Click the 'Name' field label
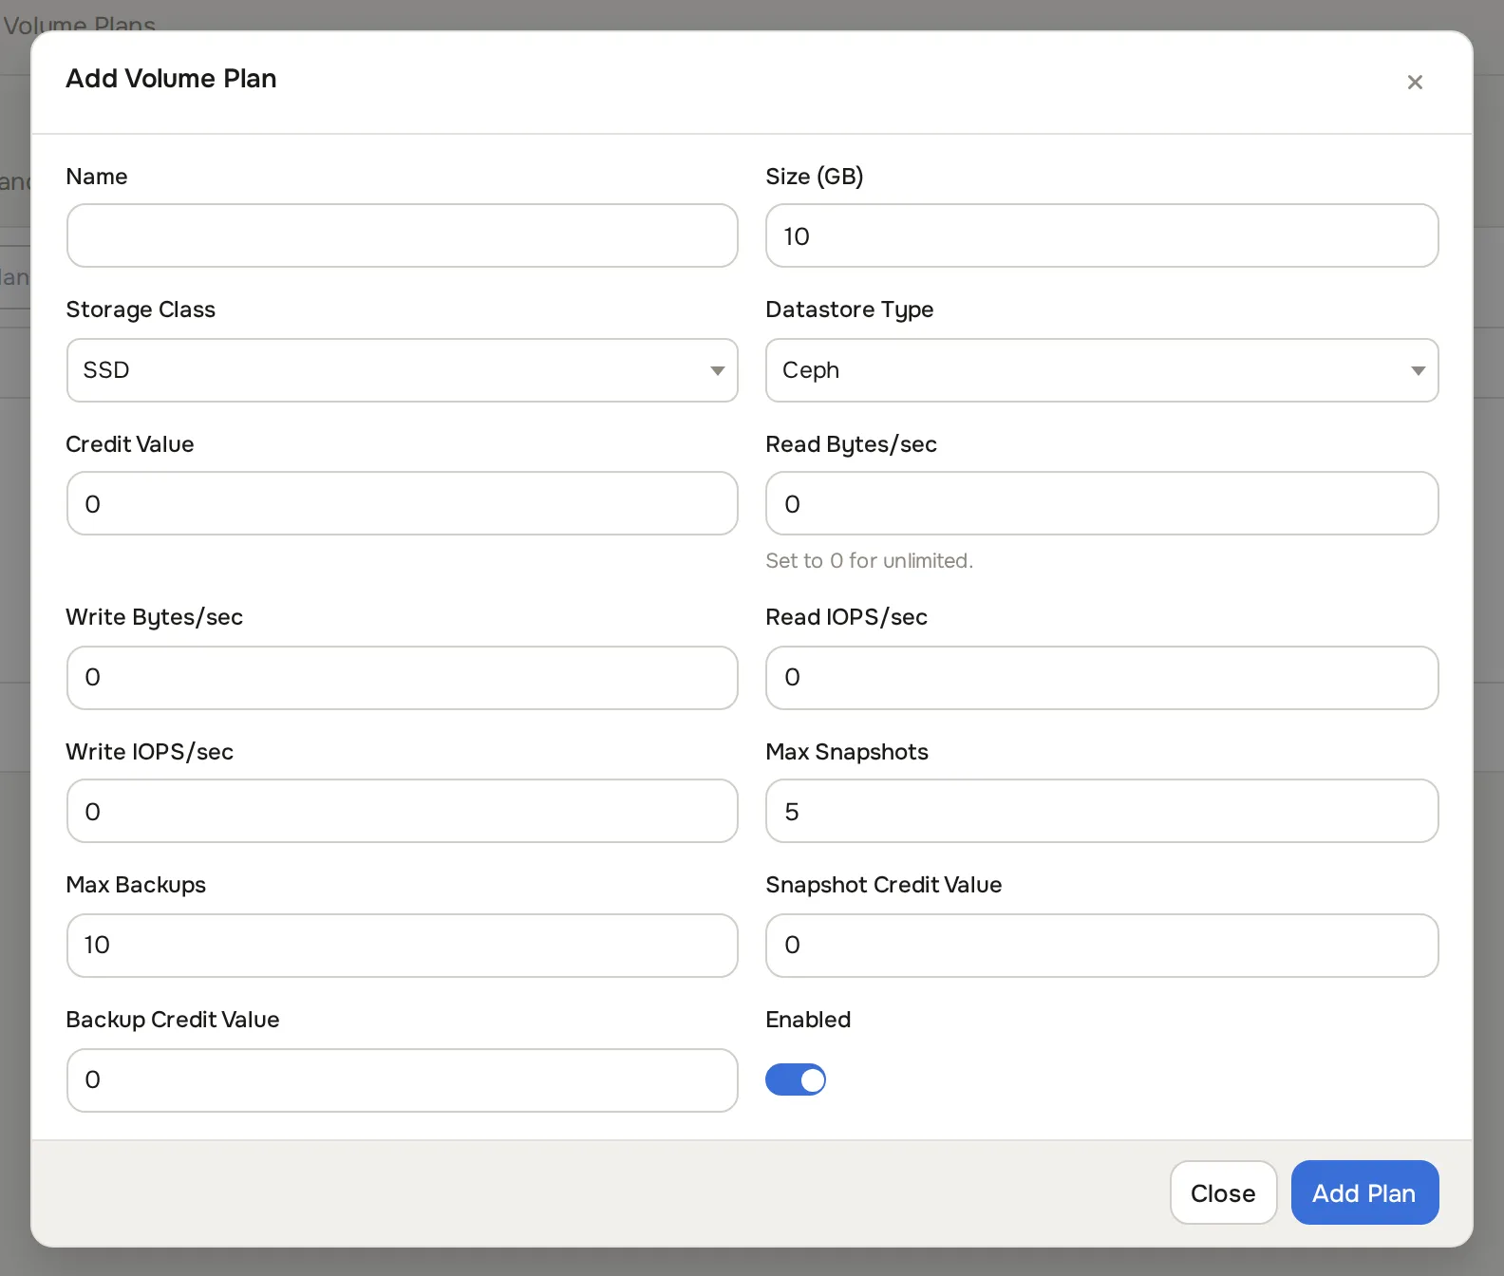This screenshot has width=1504, height=1276. (x=97, y=177)
